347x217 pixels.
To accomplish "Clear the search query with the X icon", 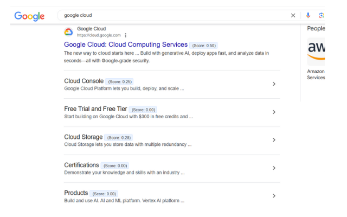I will tap(293, 15).
